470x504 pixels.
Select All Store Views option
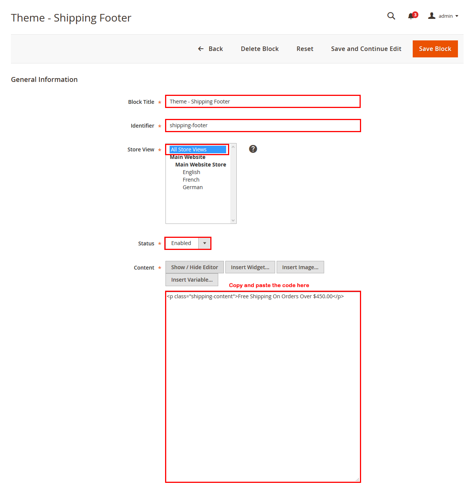point(197,150)
